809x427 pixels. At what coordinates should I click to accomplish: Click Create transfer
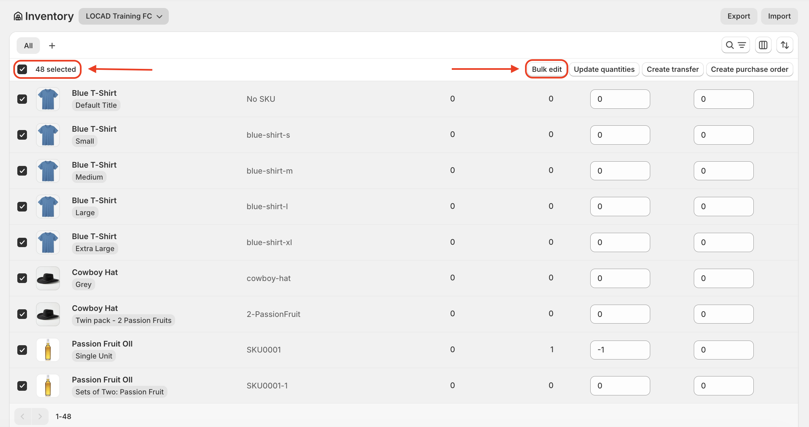point(673,69)
